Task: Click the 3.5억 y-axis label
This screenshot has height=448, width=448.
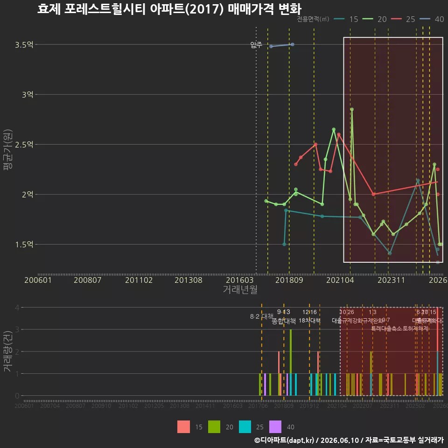Action: click(x=24, y=45)
